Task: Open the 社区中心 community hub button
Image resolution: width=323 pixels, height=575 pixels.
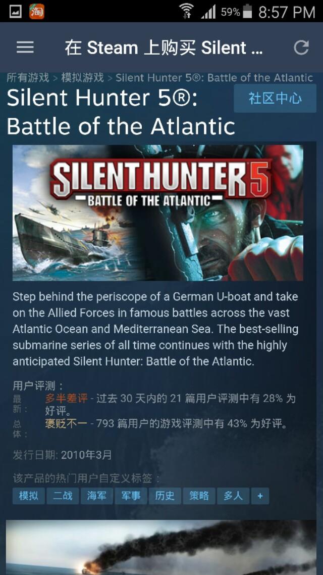Action: pyautogui.click(x=275, y=98)
